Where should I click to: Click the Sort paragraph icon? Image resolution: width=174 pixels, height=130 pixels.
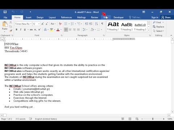coord(96,24)
